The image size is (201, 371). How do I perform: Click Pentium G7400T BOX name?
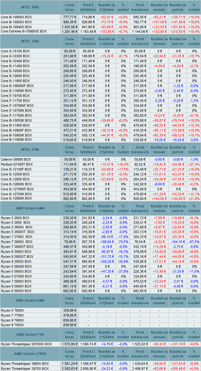pos(17,164)
